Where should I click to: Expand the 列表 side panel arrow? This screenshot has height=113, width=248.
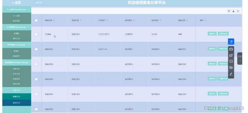click(240, 60)
